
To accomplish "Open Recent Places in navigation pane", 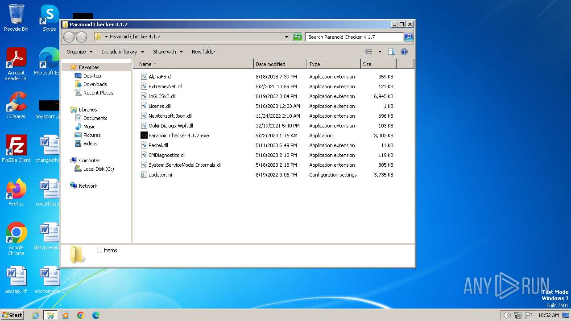I will [98, 93].
